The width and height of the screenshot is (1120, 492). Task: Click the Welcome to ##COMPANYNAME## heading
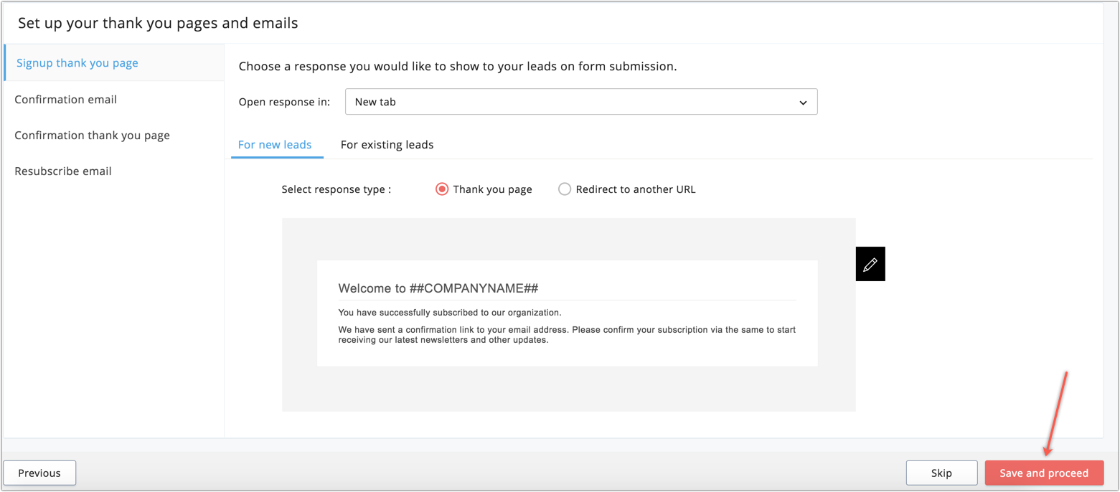coord(438,288)
